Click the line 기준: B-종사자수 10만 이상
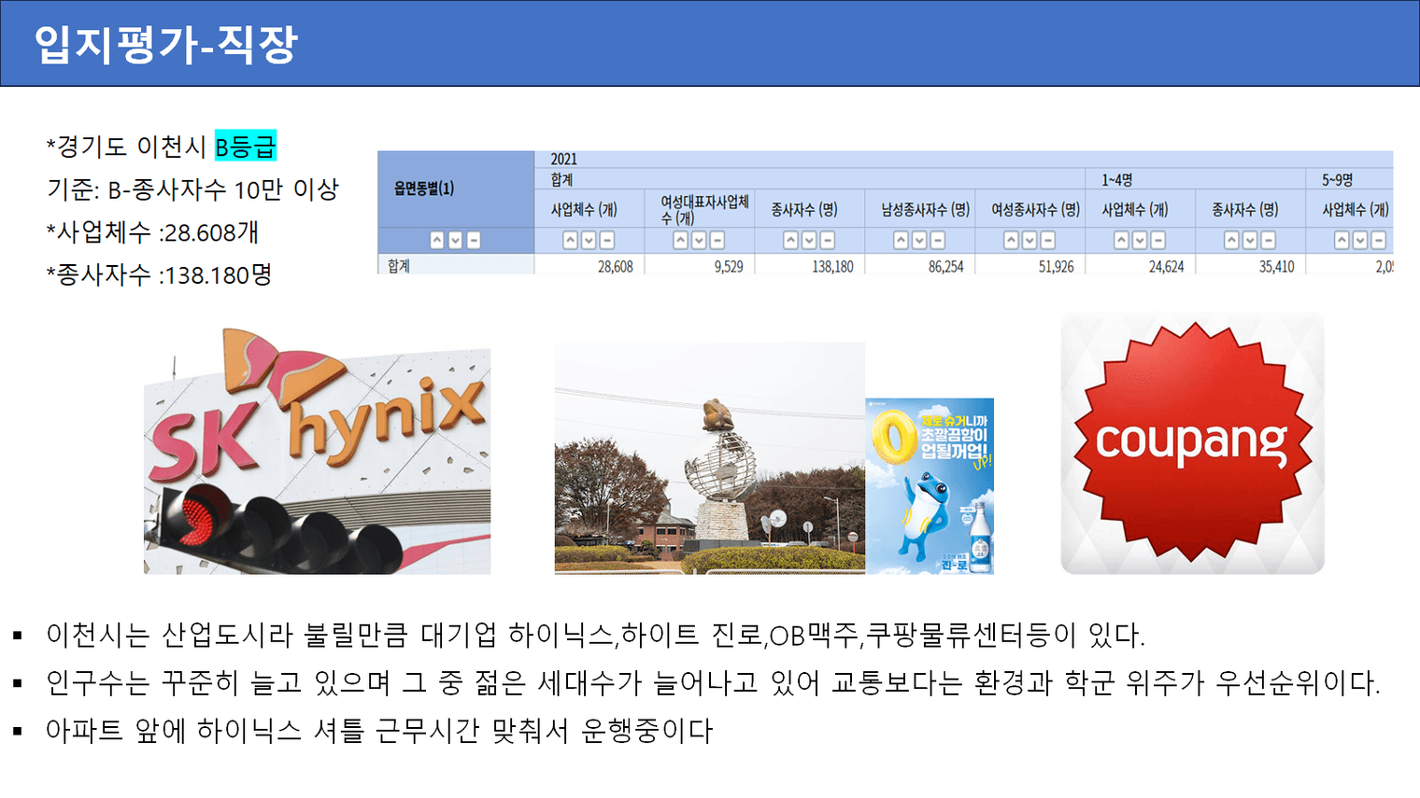The height and width of the screenshot is (798, 1420). click(192, 189)
